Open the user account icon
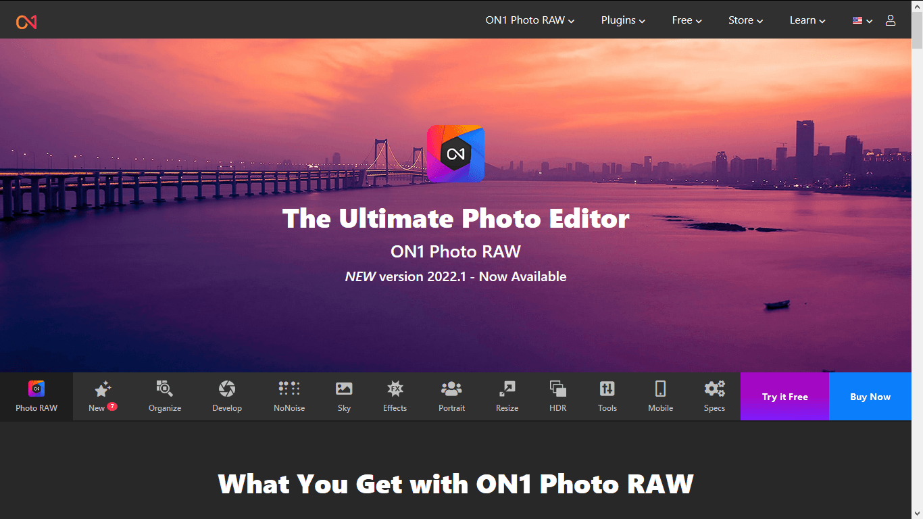The image size is (923, 519). coord(891,20)
